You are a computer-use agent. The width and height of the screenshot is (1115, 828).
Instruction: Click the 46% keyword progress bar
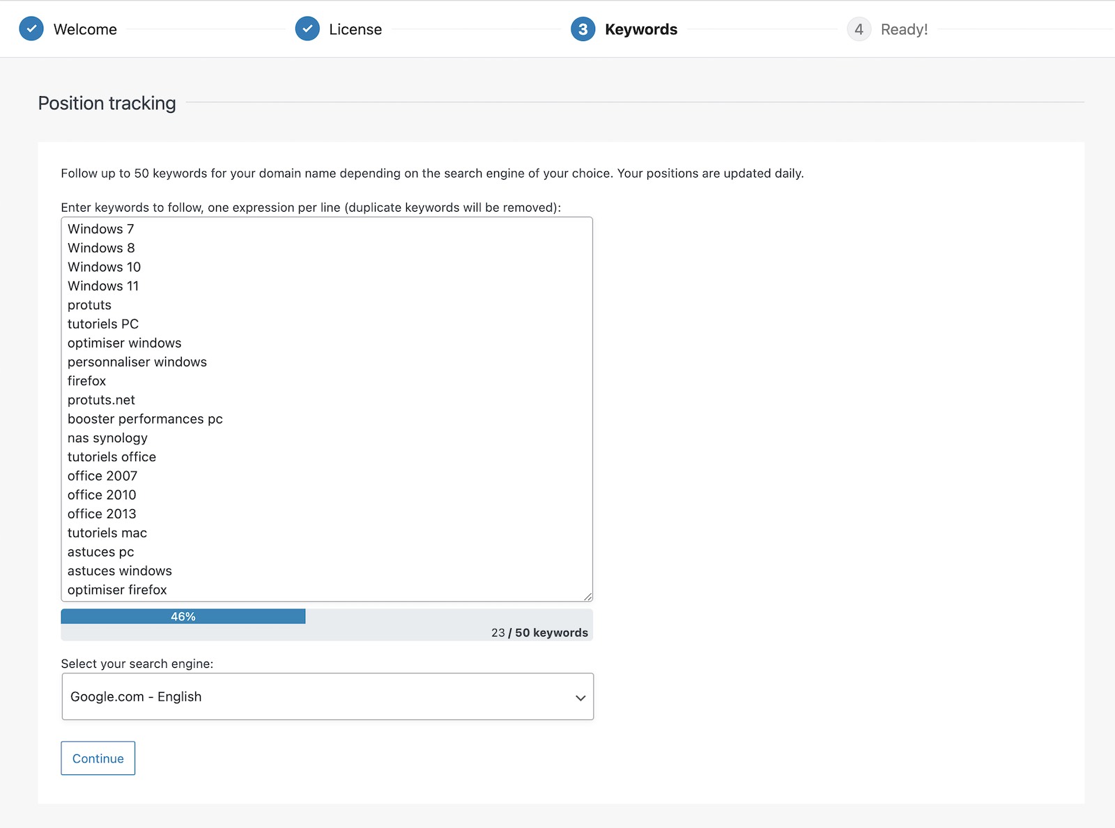tap(183, 616)
